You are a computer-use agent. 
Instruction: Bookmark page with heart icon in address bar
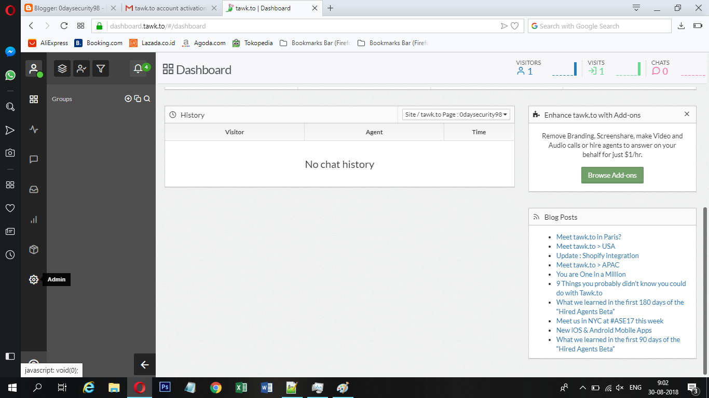click(x=515, y=26)
